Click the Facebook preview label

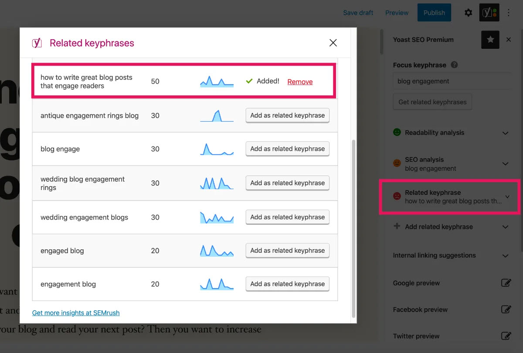(x=420, y=309)
